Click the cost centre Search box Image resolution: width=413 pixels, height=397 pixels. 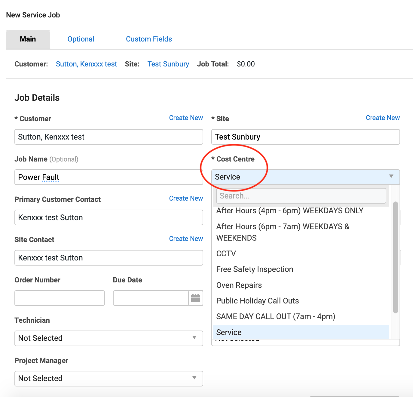(x=301, y=196)
